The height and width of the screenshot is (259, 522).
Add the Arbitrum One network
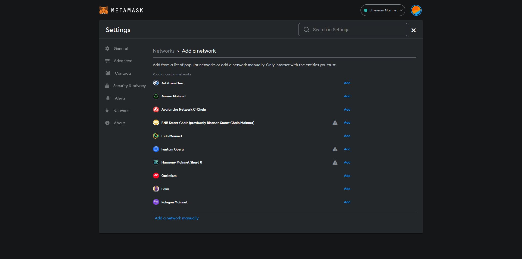click(347, 83)
